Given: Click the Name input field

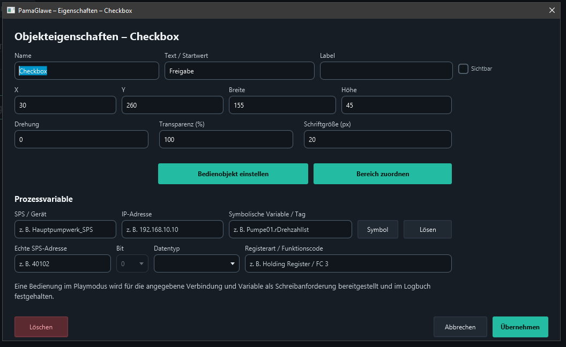Looking at the screenshot, I should coord(87,71).
